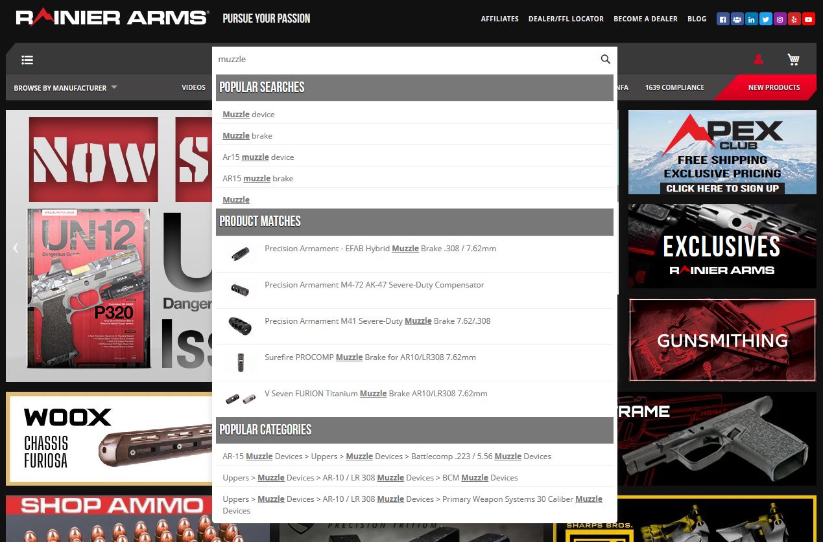Open the New Products tab

click(774, 87)
